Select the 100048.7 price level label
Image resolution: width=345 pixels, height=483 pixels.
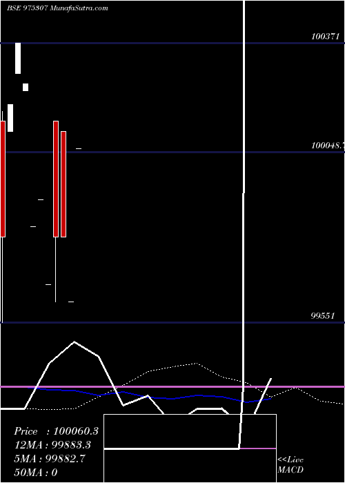328,146
